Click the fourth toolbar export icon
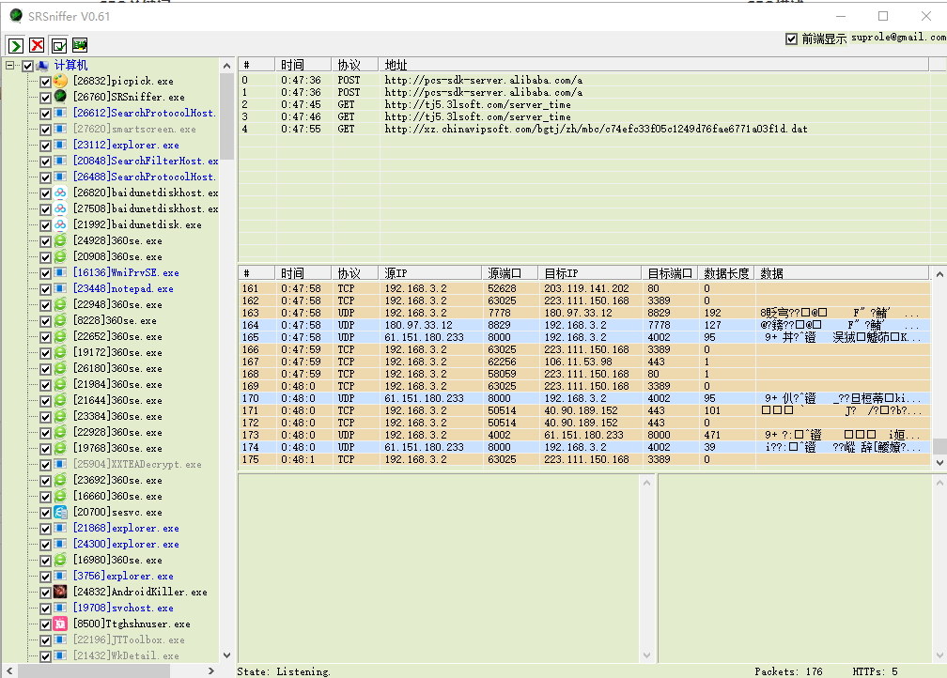This screenshot has width=947, height=678. (80, 45)
